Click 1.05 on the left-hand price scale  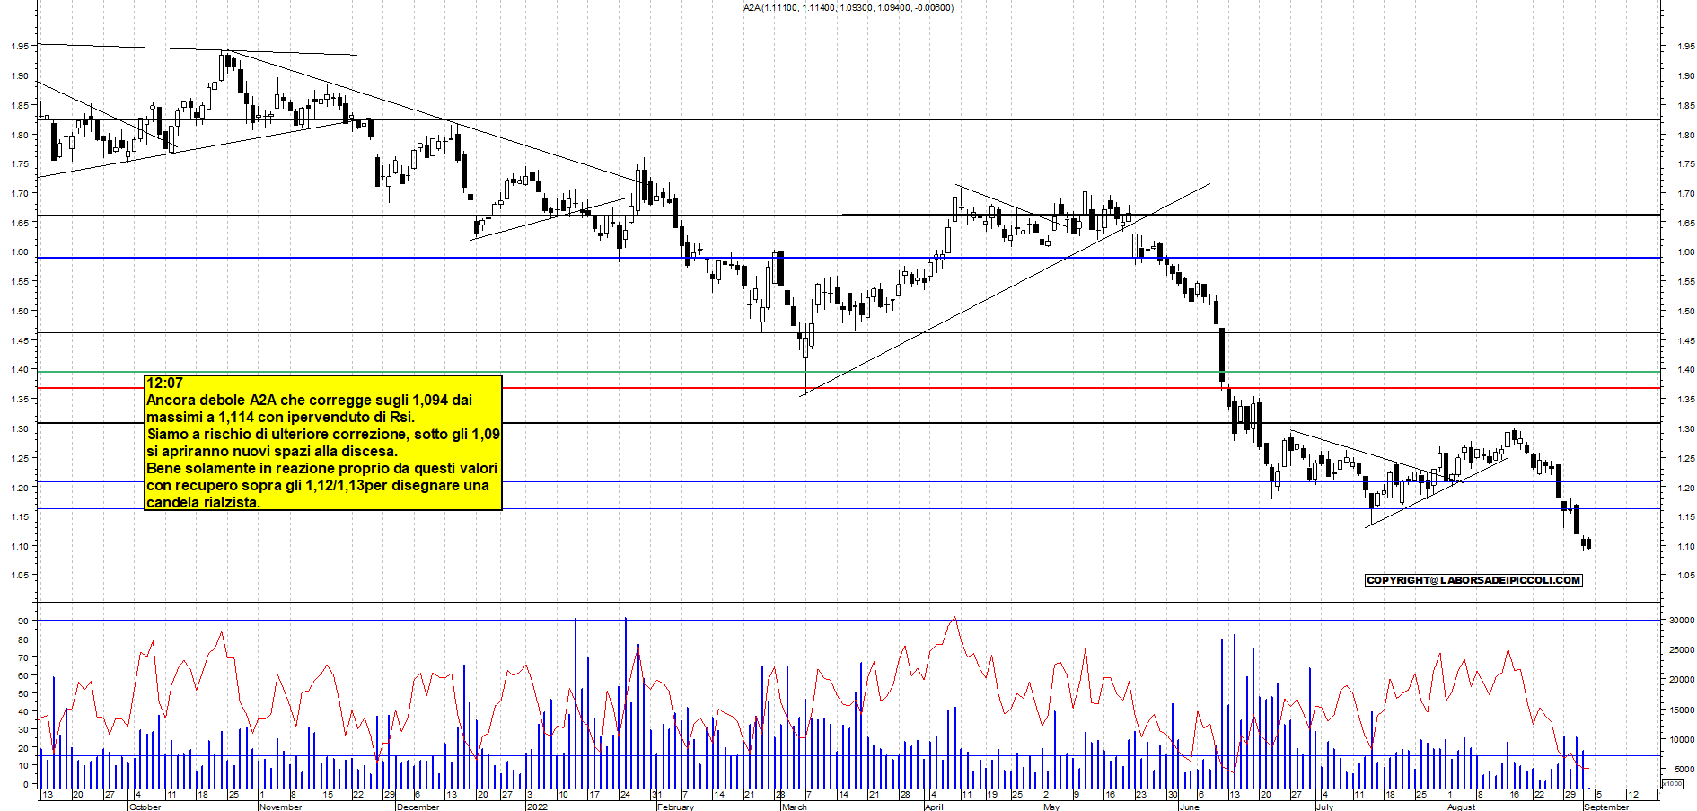point(20,575)
